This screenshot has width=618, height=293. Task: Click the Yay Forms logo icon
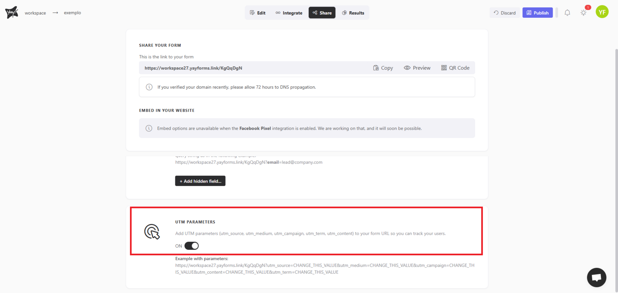(x=12, y=12)
